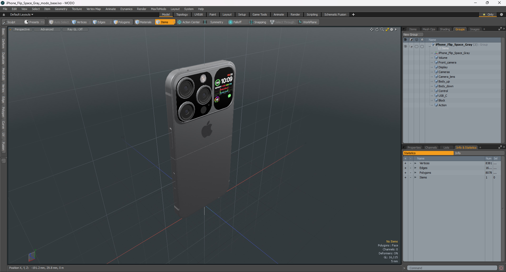
Task: Open the Vertex Map menu
Action: click(x=94, y=9)
